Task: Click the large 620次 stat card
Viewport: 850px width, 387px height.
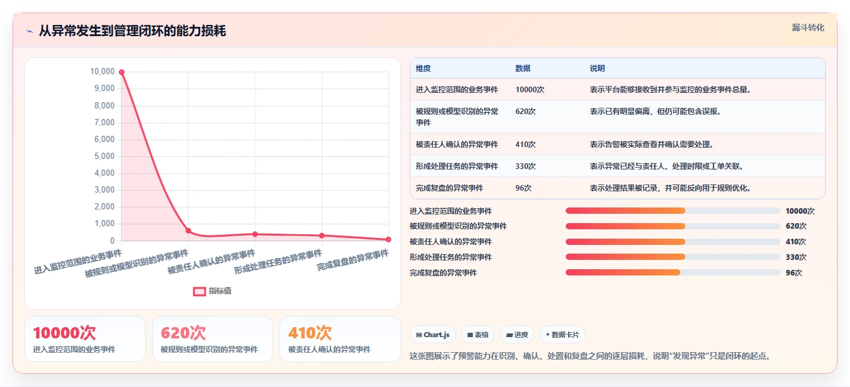Action: pyautogui.click(x=213, y=339)
